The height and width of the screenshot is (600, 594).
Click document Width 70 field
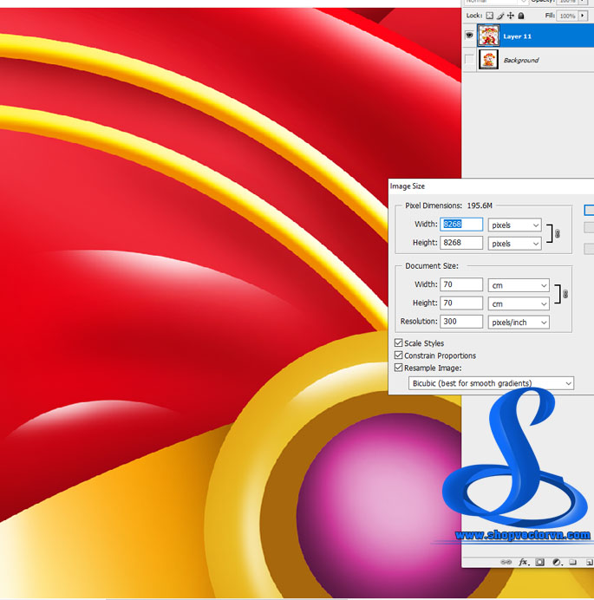461,284
